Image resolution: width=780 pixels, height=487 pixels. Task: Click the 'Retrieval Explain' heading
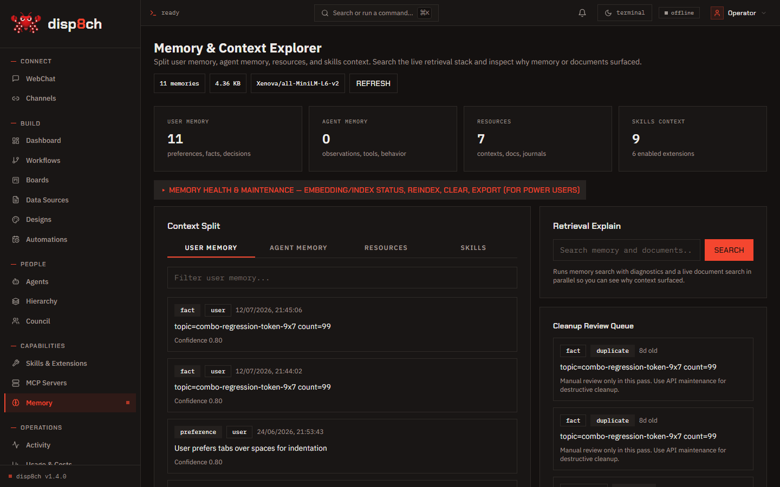pos(587,226)
